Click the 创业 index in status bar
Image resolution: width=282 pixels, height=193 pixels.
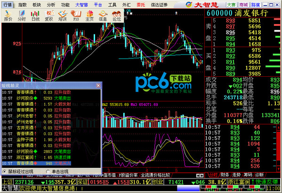click(158, 182)
